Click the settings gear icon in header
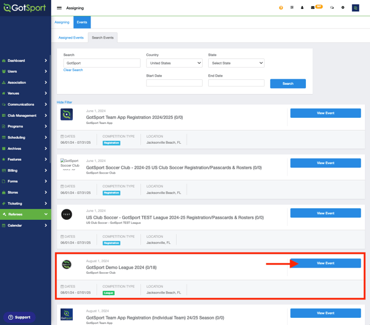Image resolution: width=370 pixels, height=325 pixels. point(342,8)
